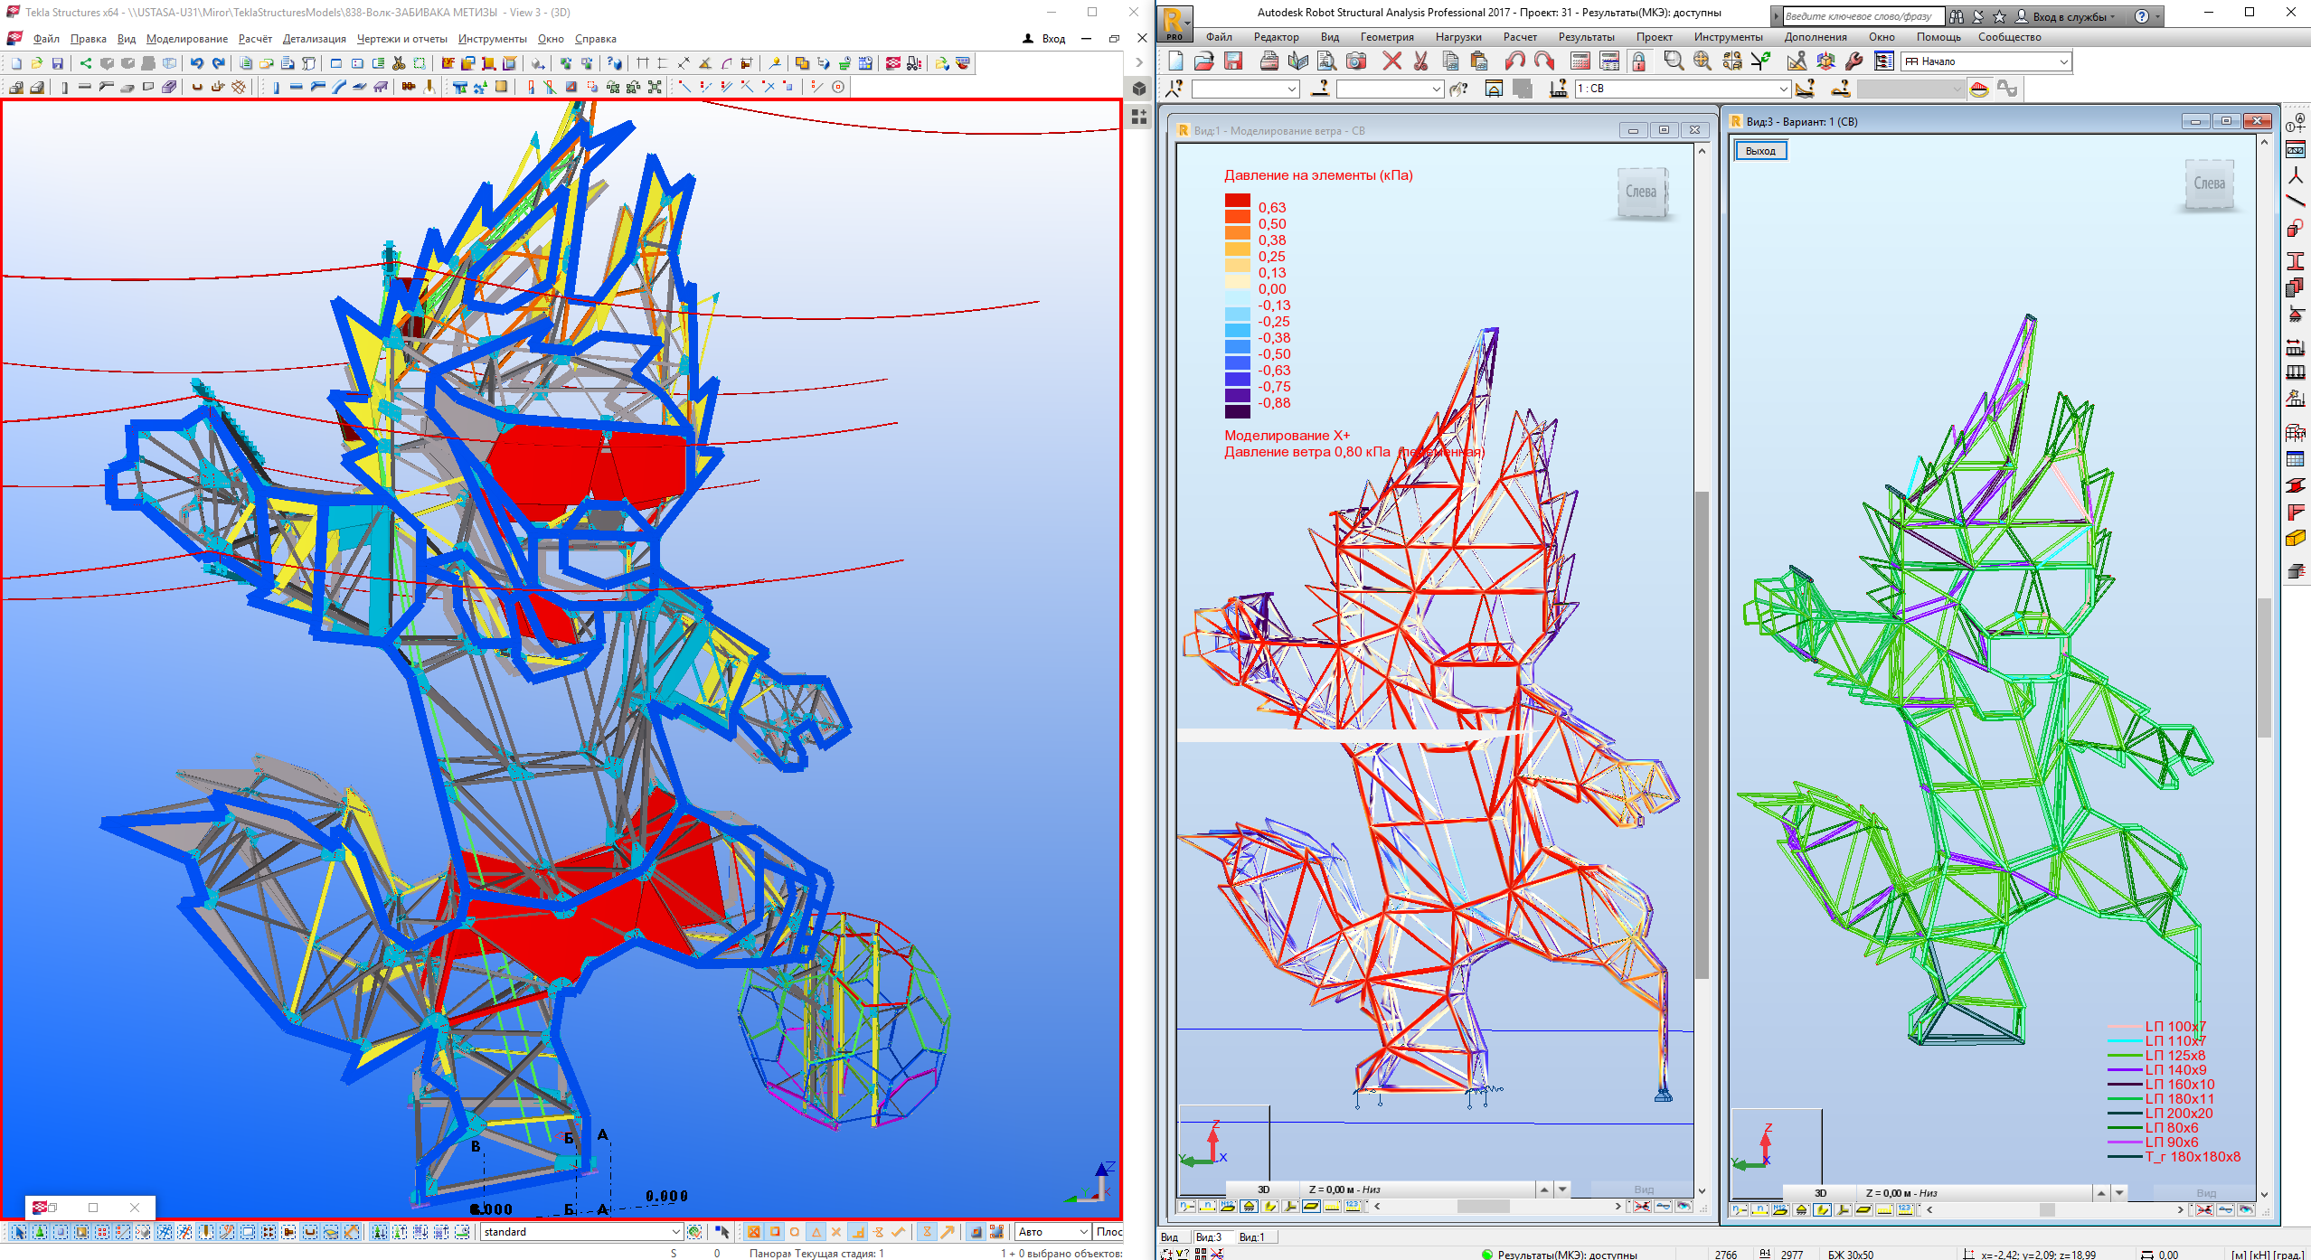Open the Robot calculator icon in toolbar
Screen dimensions: 2311x1260
(1580, 61)
